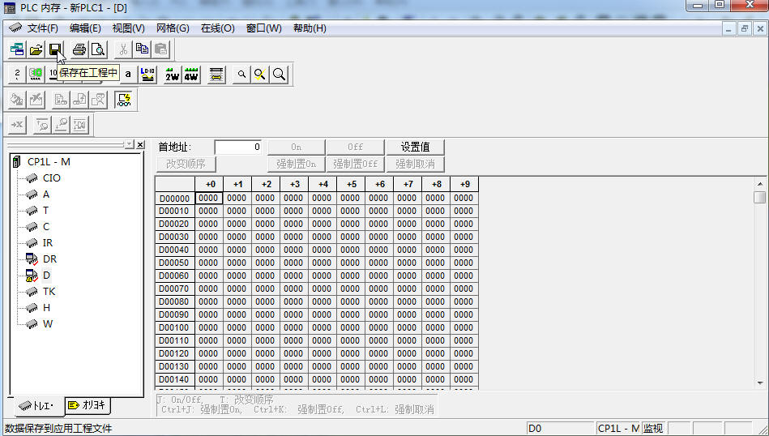Viewport: 769px width, 436px height.
Task: Click the Save to project floppy icon
Action: pyautogui.click(x=55, y=49)
